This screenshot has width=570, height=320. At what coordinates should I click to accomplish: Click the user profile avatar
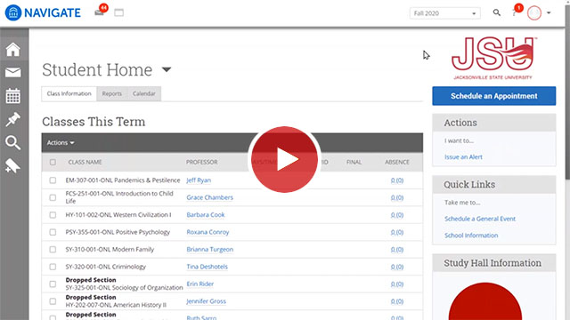pyautogui.click(x=534, y=13)
